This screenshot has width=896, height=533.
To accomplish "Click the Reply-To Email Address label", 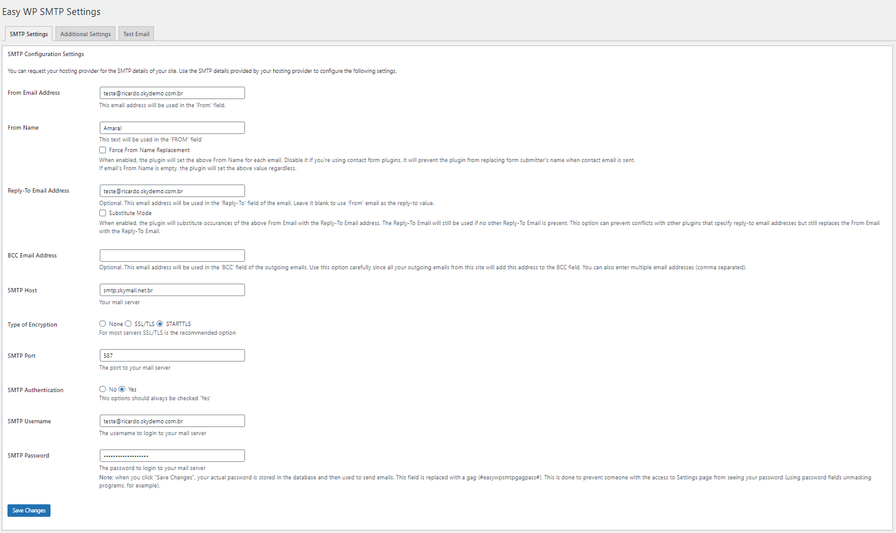I will 38,191.
